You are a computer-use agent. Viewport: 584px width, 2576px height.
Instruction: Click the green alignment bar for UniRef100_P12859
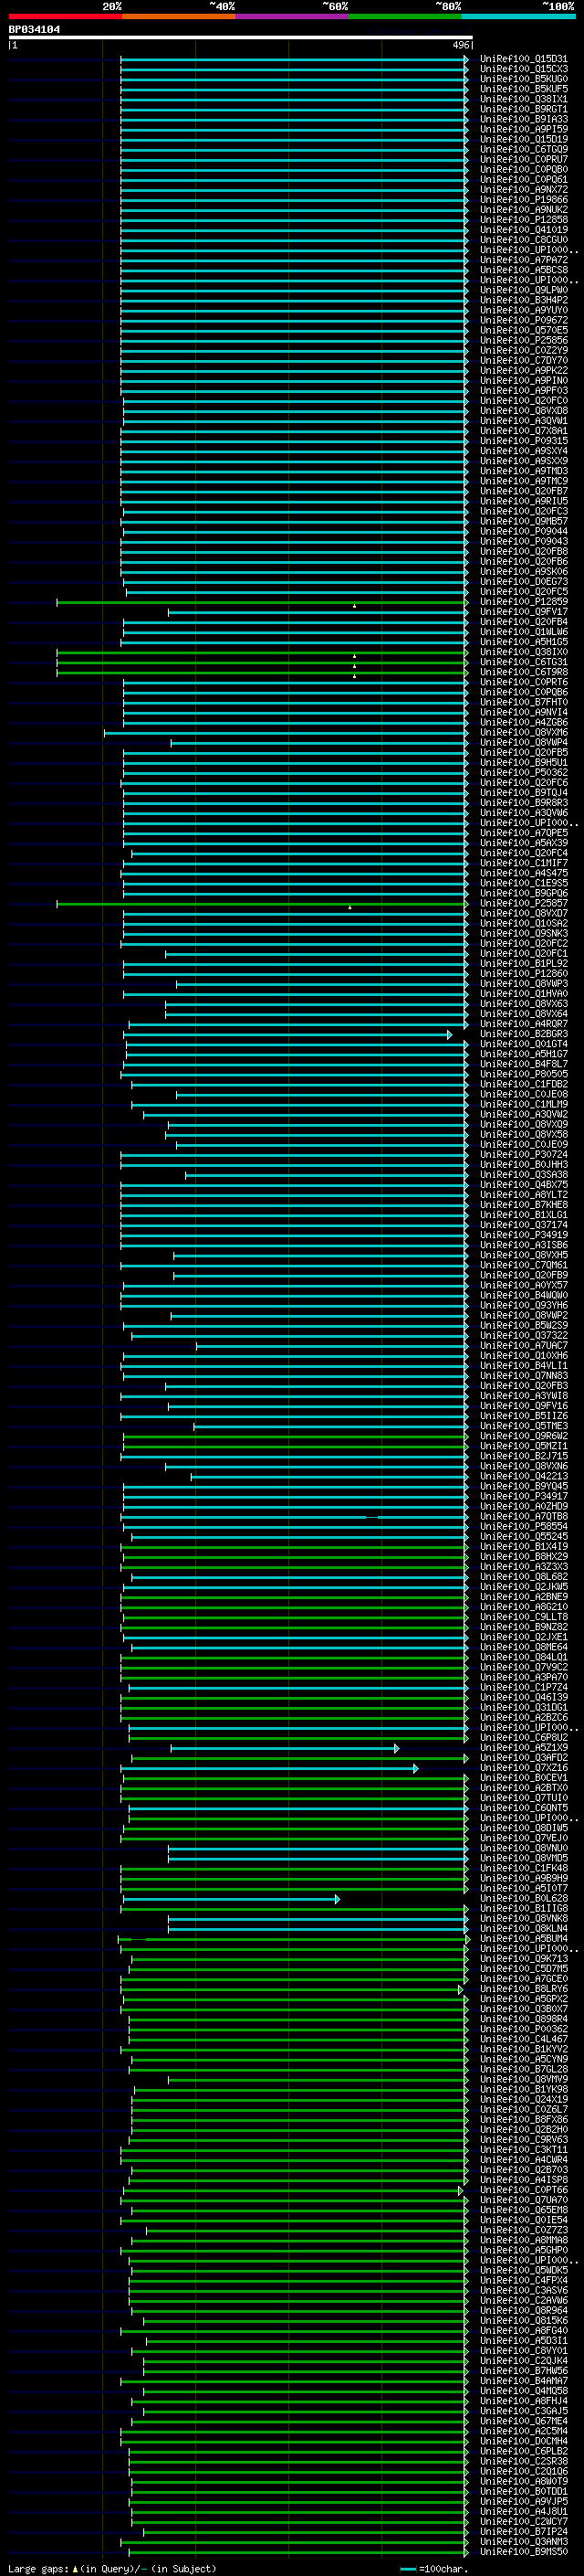(x=262, y=602)
